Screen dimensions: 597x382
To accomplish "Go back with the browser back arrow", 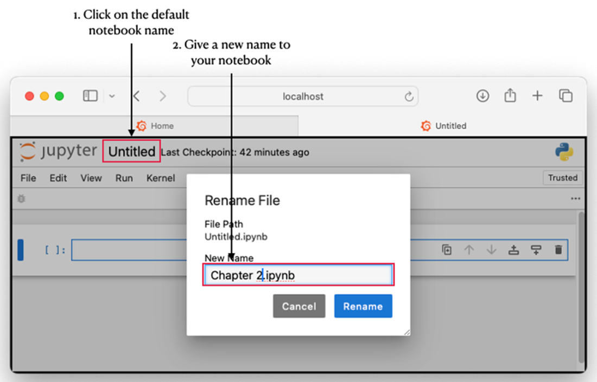I will [x=137, y=96].
